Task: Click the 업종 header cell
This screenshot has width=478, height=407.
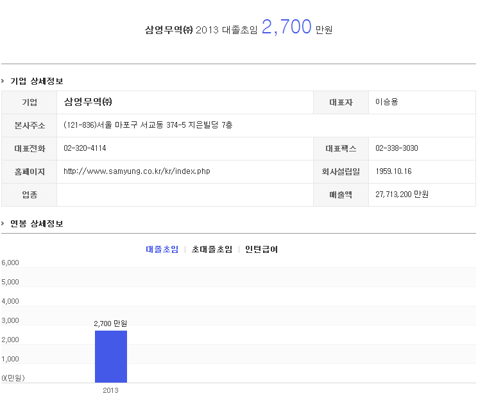Action: pyautogui.click(x=30, y=195)
